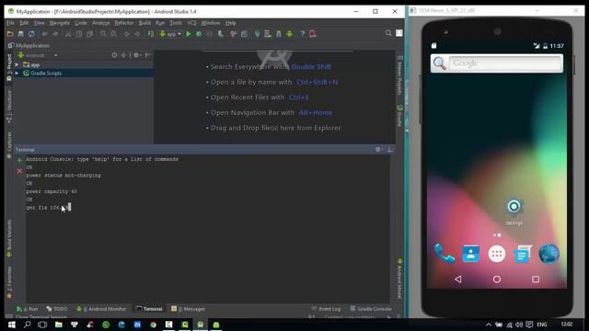Screen dimensions: 589x331
Task: Click the Find magnifier icon in toolbar
Action: pos(103,34)
